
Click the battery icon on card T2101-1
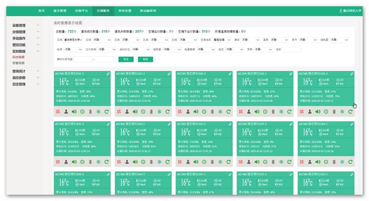90,112
